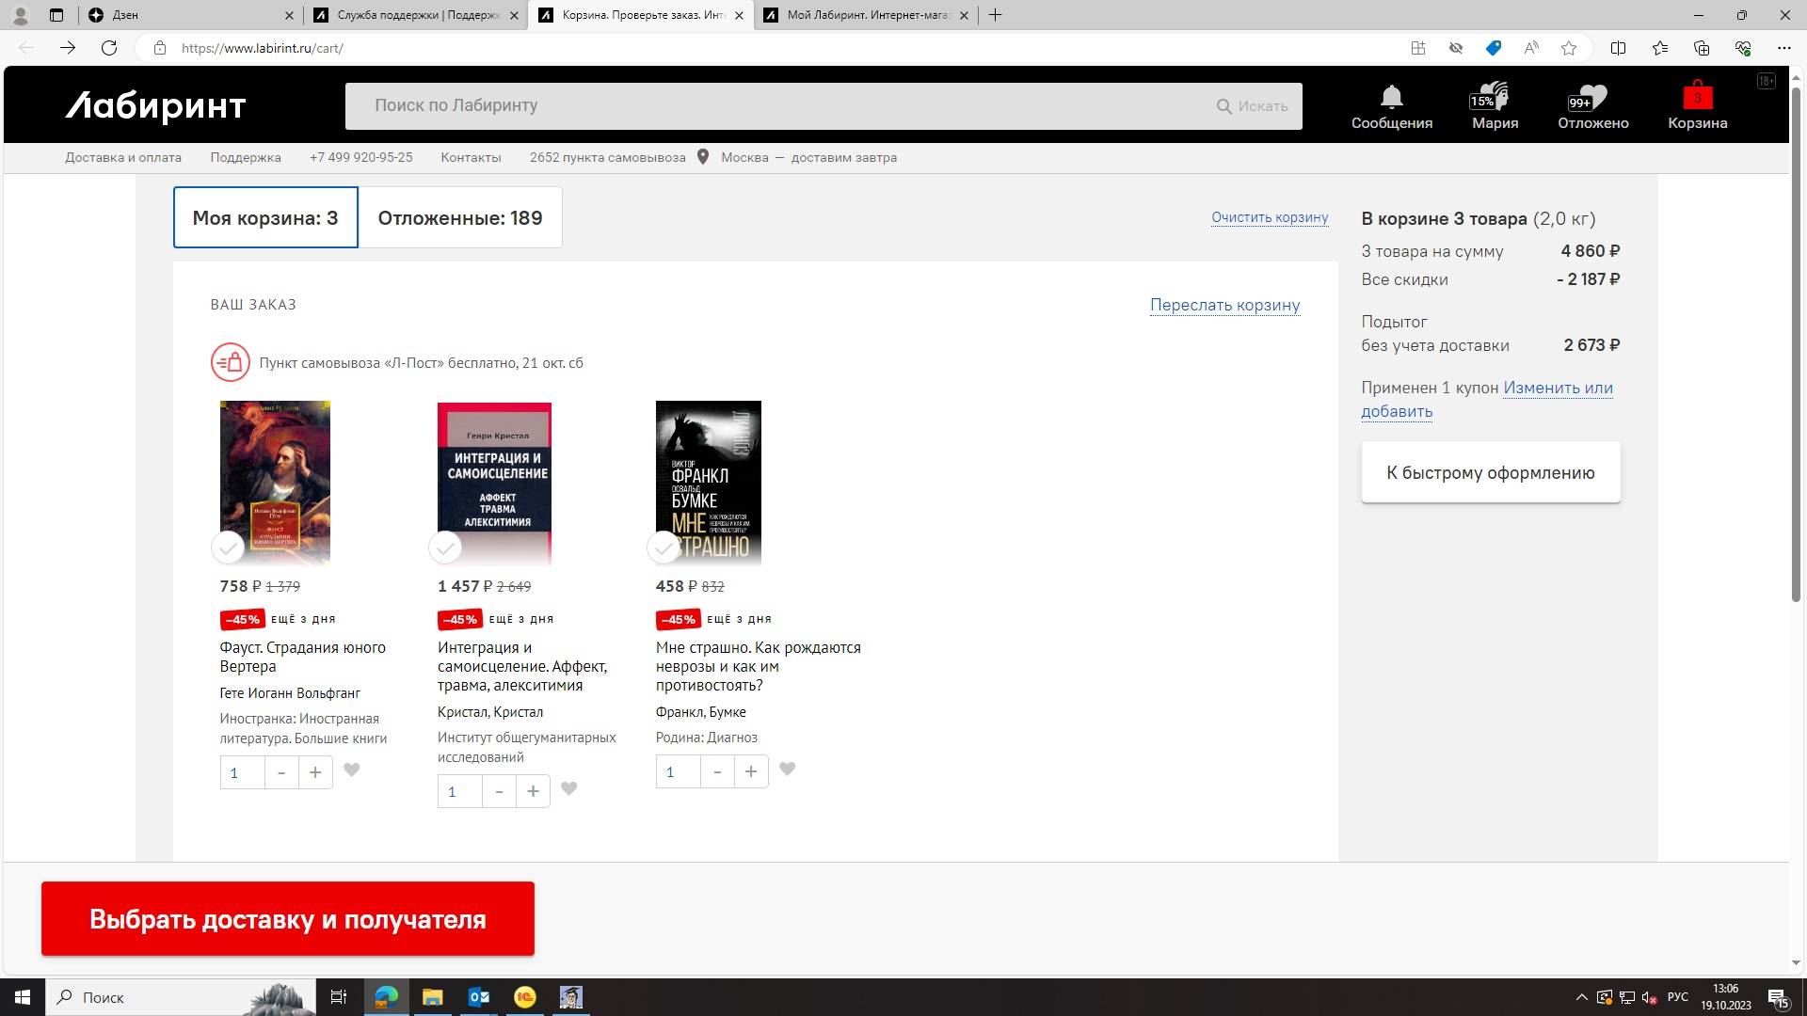Viewport: 1807px width, 1016px height.
Task: Go forward in browser history
Action: [x=68, y=48]
